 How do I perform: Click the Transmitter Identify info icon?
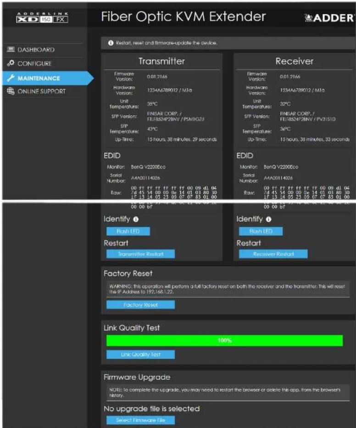coord(136,219)
